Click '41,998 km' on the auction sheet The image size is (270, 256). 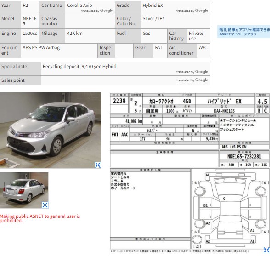coord(134,121)
